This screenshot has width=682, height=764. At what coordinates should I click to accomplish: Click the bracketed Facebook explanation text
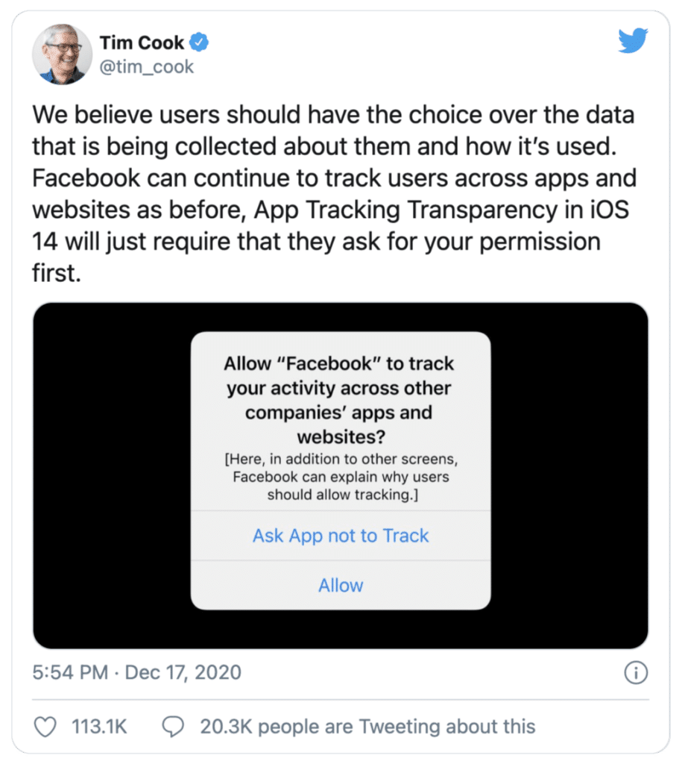341,477
